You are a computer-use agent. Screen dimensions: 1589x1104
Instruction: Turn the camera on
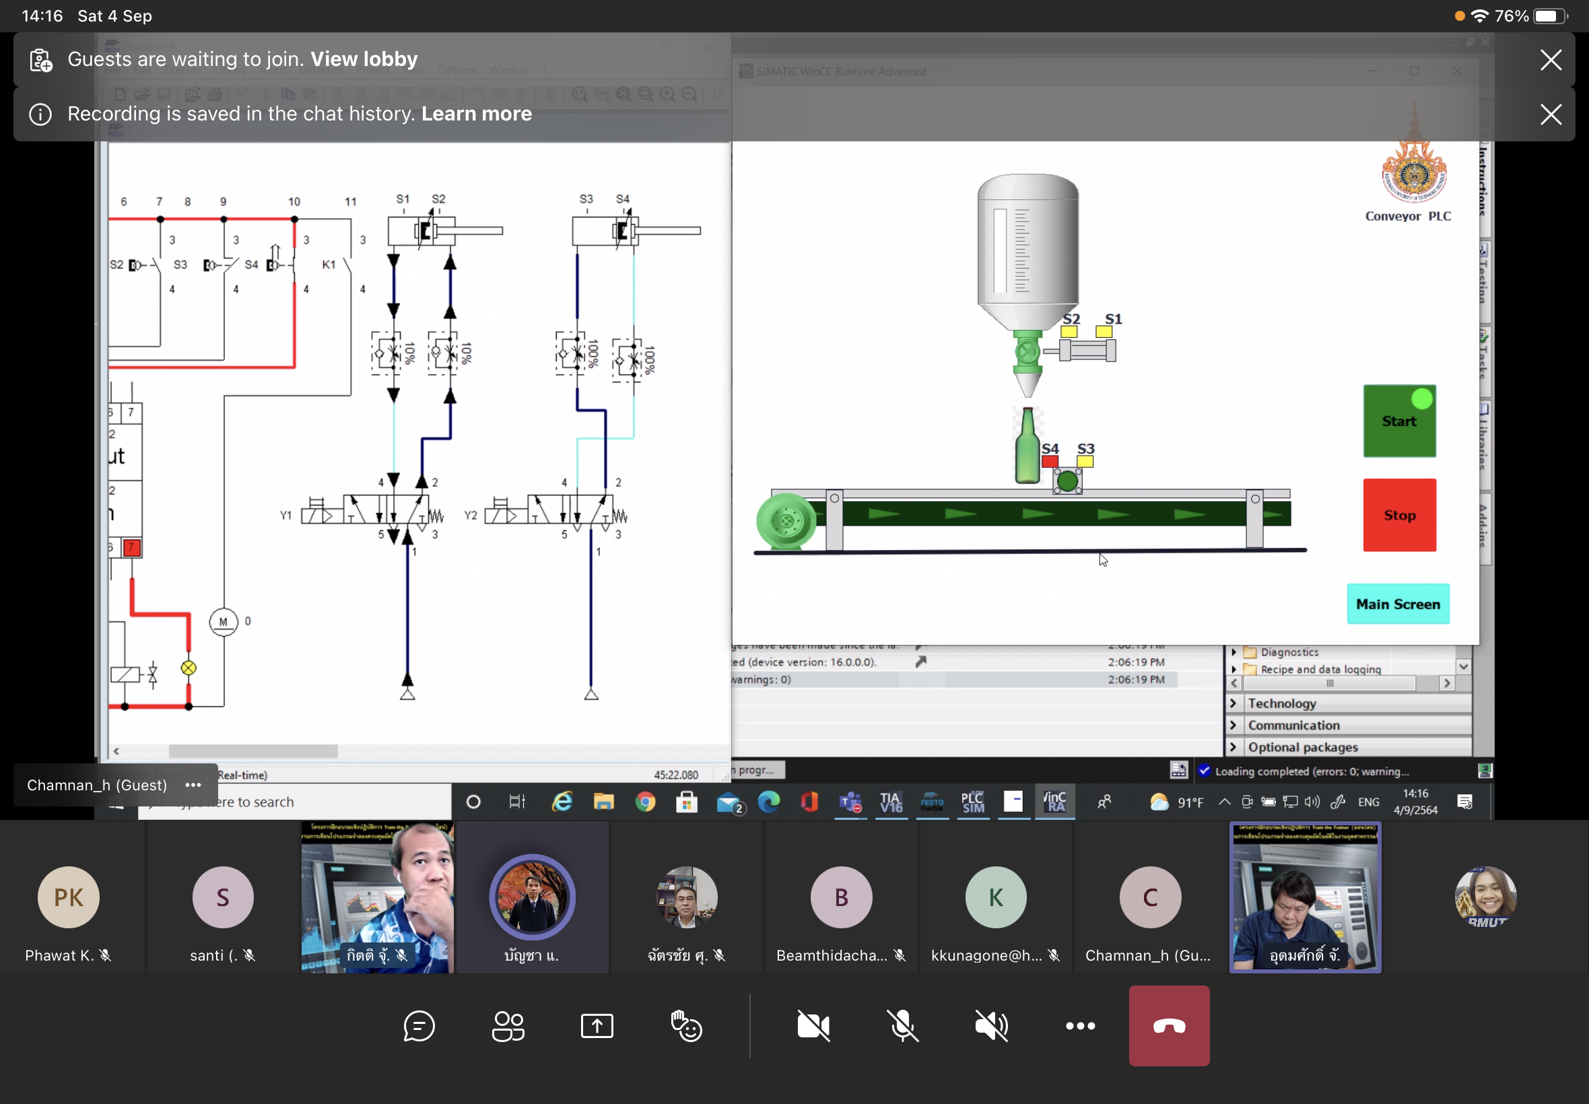click(x=813, y=1026)
